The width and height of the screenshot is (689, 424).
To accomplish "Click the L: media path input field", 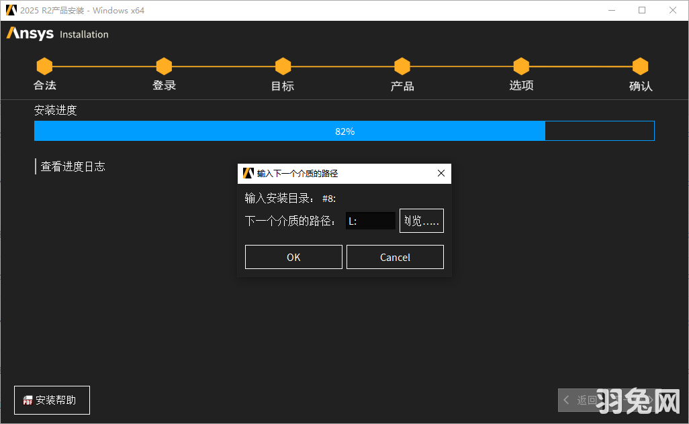I will [x=370, y=220].
